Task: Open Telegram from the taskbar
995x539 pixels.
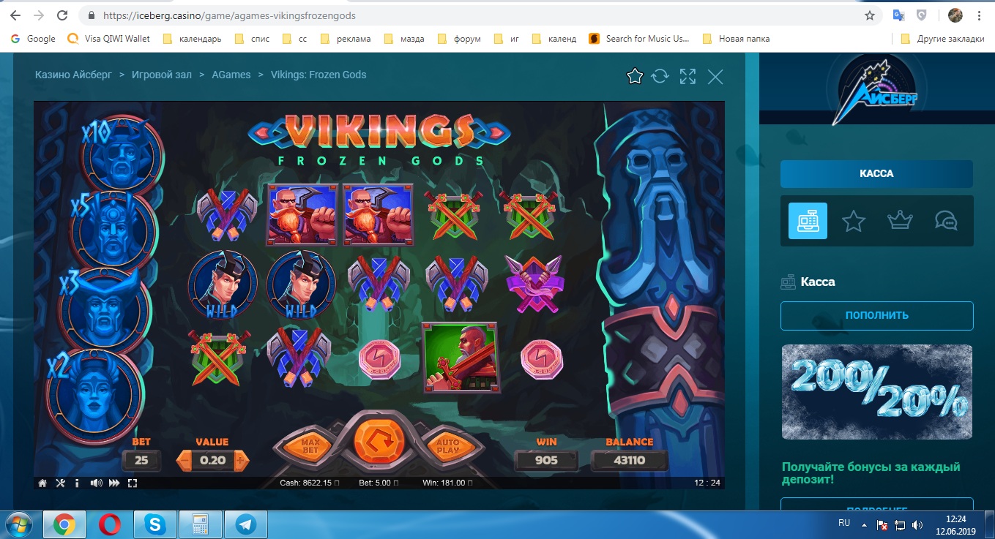Action: tap(245, 524)
